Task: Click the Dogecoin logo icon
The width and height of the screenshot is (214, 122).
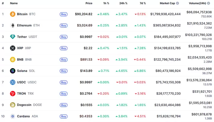Action: point(13,105)
